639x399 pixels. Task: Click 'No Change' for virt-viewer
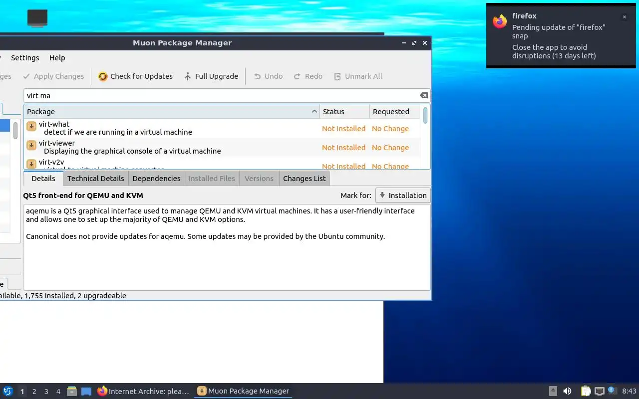point(390,148)
